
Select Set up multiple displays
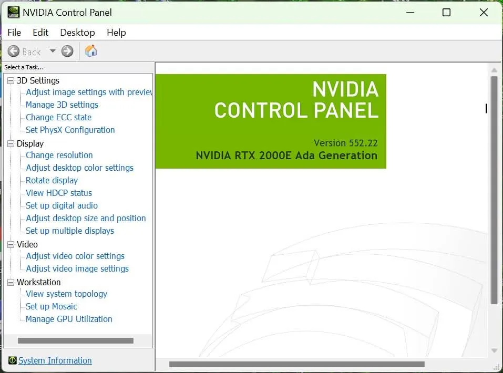[70, 231]
